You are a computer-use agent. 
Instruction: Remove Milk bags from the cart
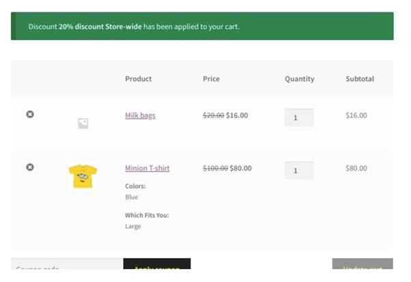[x=30, y=114]
